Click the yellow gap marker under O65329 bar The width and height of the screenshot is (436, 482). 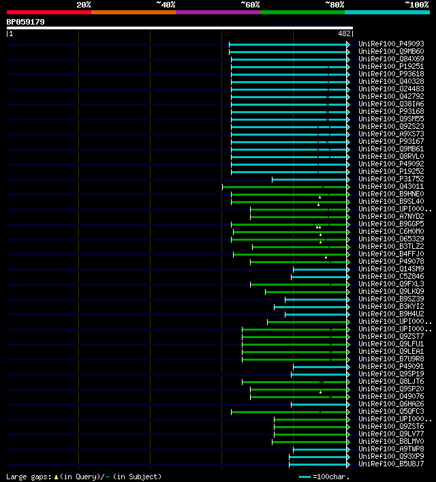320,242
